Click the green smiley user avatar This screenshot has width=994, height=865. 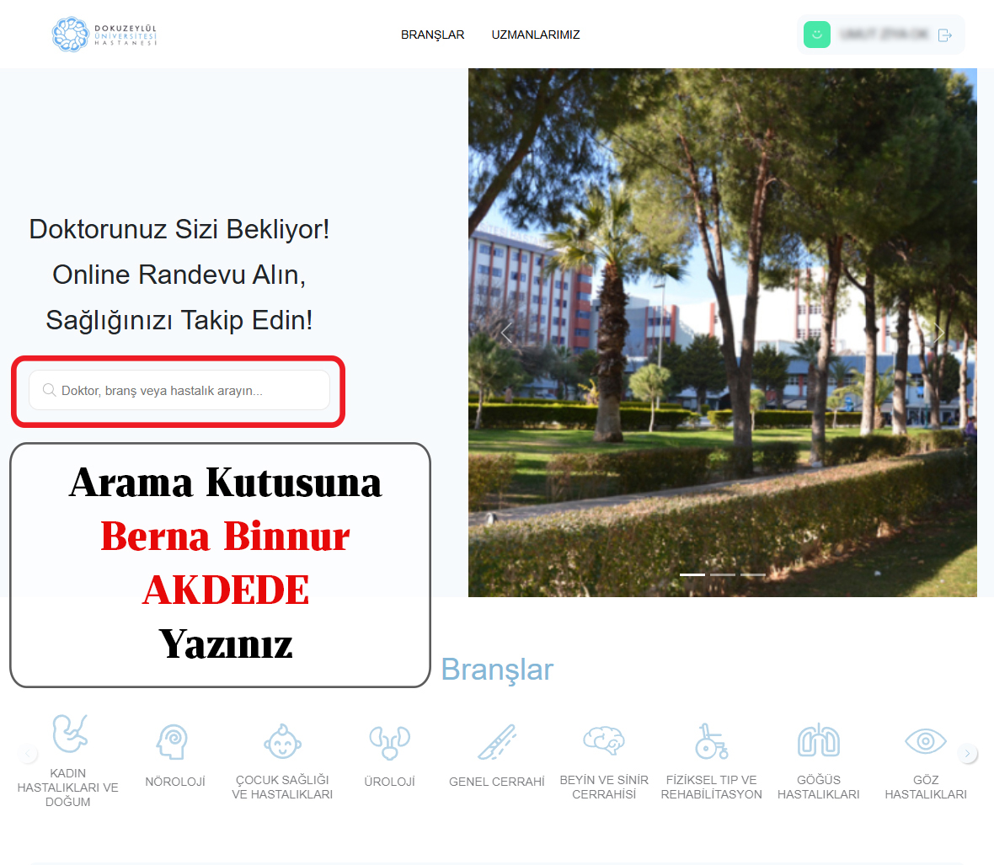pyautogui.click(x=817, y=35)
